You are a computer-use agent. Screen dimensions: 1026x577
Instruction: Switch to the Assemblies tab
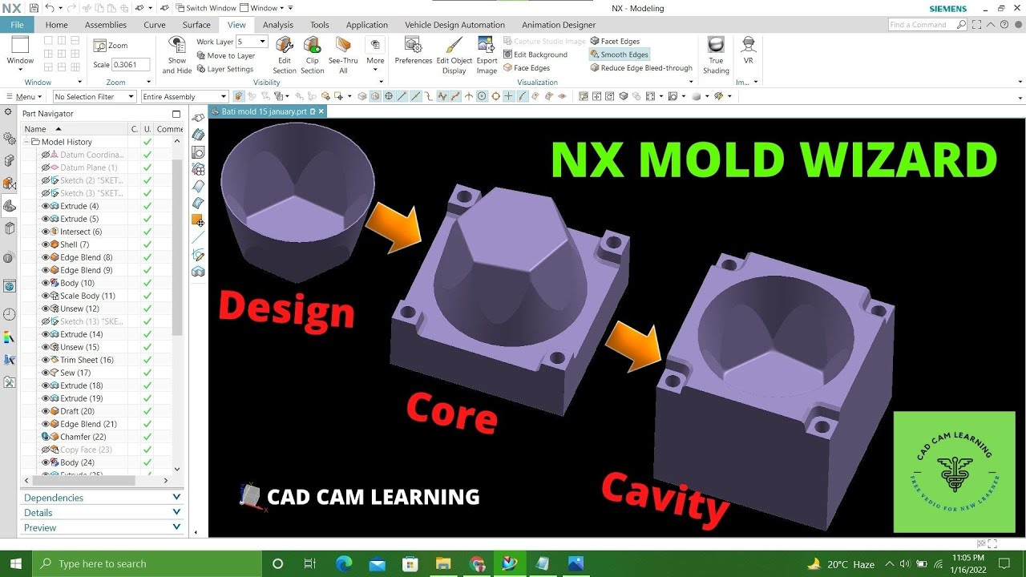tap(106, 25)
